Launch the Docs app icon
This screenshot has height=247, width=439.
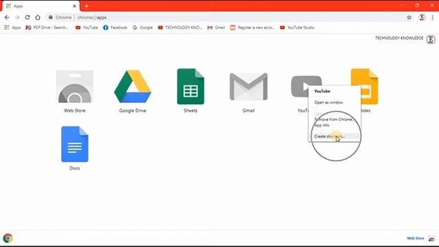[x=75, y=144]
